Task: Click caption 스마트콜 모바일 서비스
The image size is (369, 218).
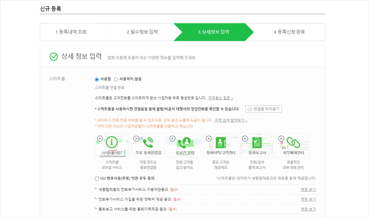Action: 112,165
